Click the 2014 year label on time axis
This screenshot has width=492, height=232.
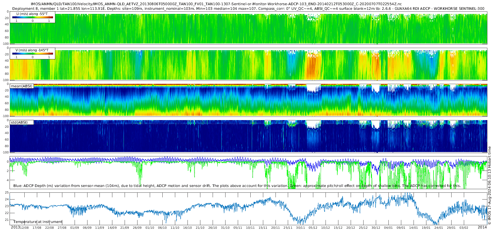pyautogui.click(x=482, y=227)
